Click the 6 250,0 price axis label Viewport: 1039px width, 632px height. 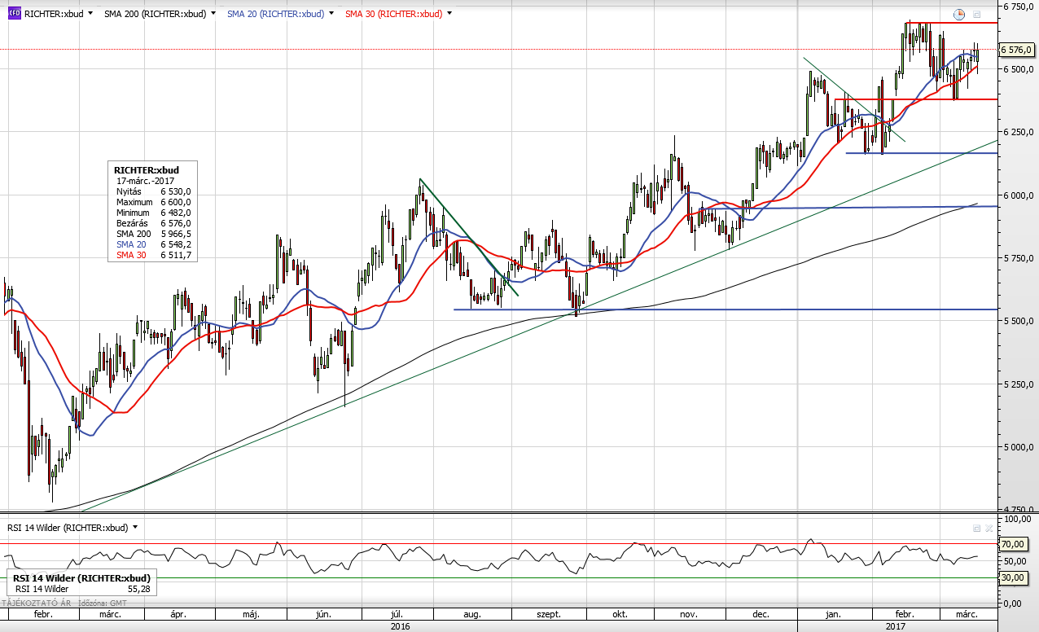click(x=1019, y=132)
